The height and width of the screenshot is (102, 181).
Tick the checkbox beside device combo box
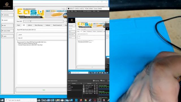(65, 22)
